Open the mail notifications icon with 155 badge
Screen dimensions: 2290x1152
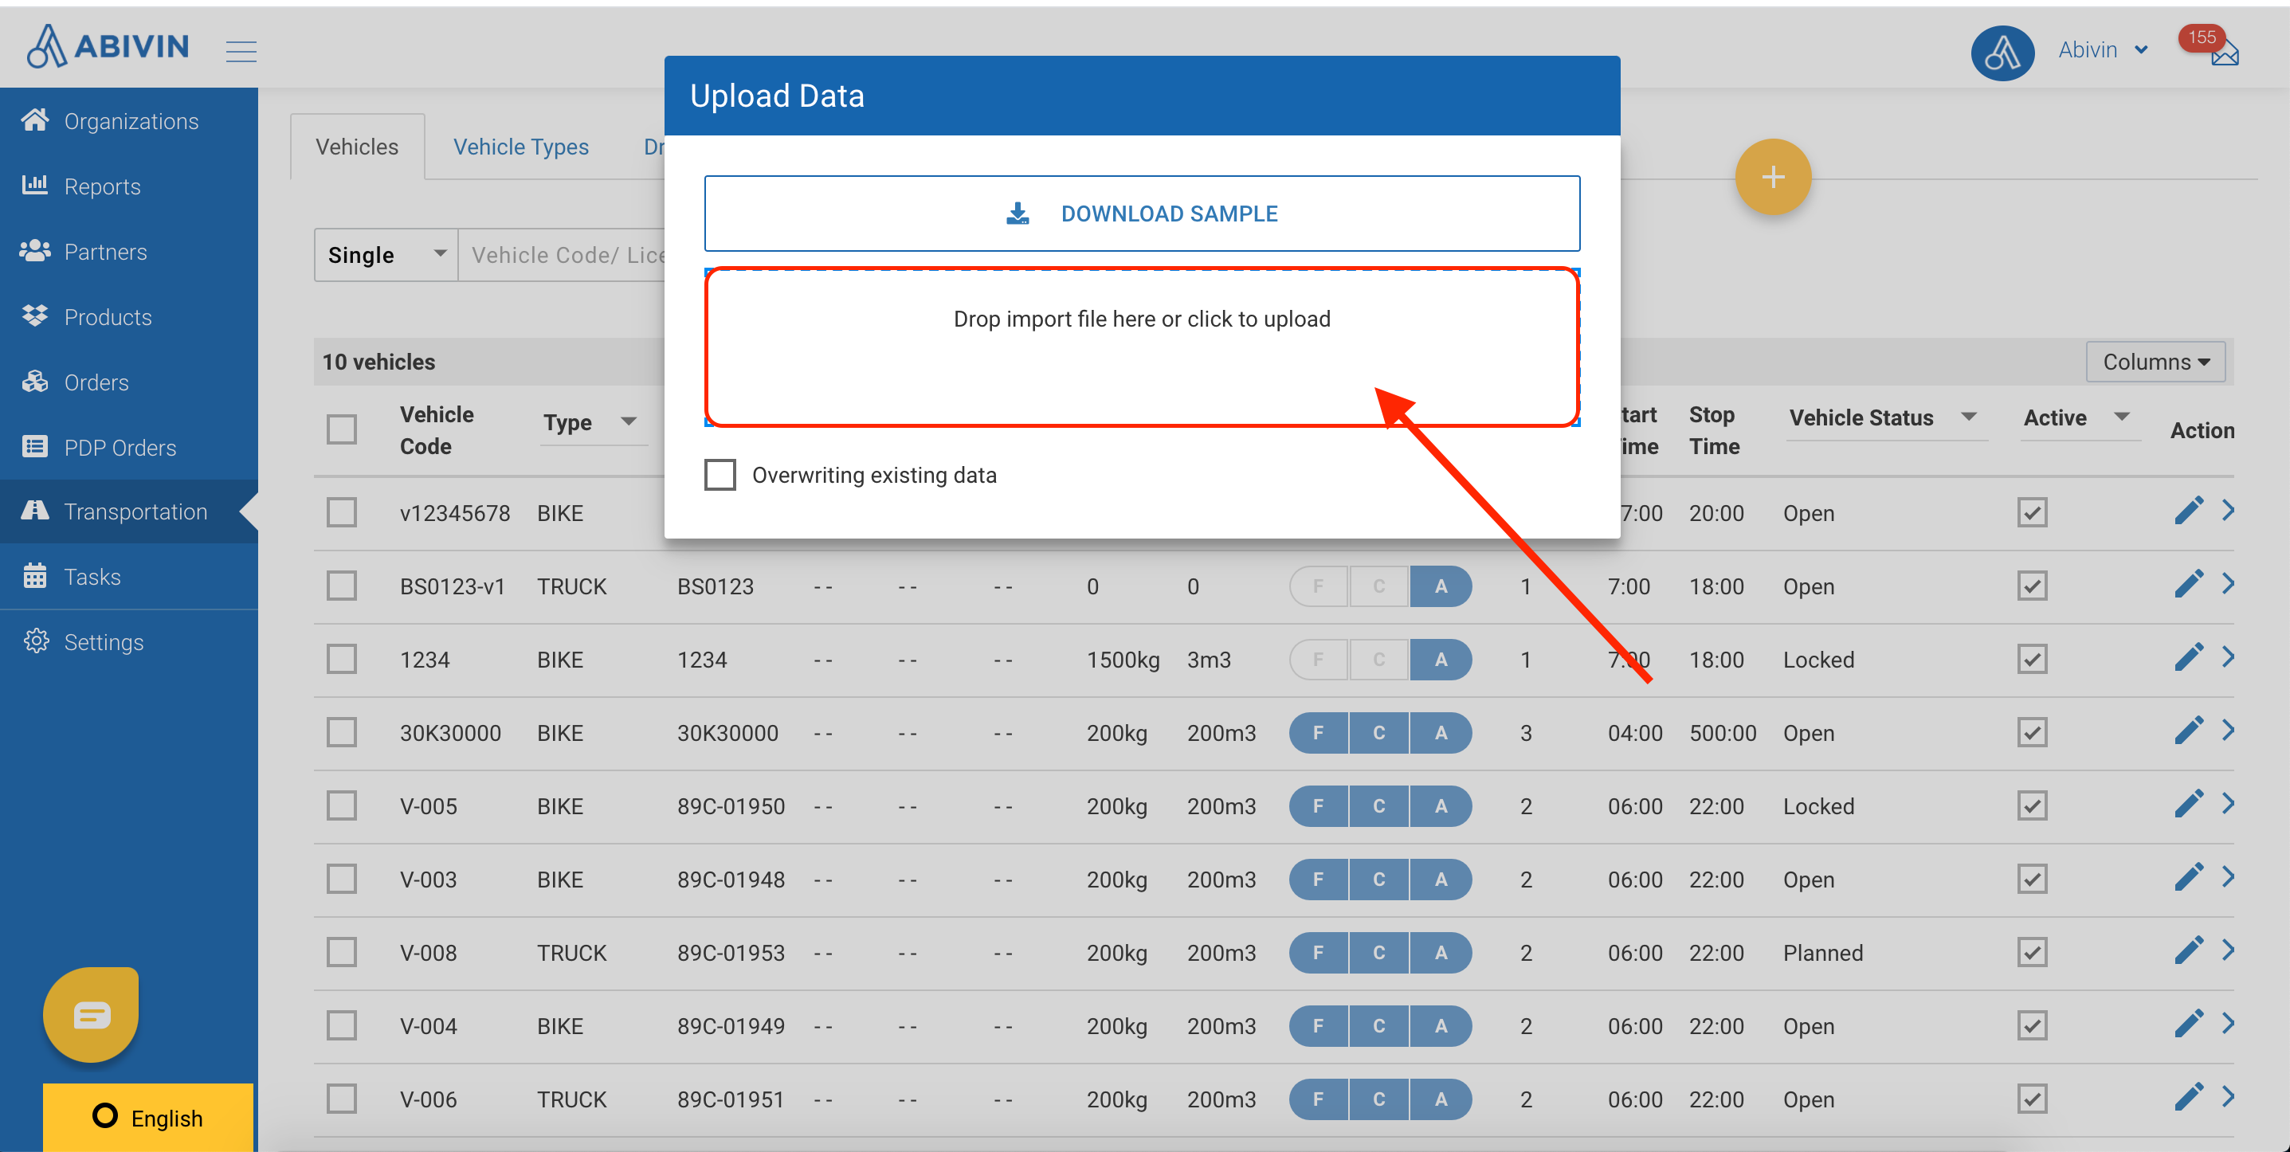2224,55
